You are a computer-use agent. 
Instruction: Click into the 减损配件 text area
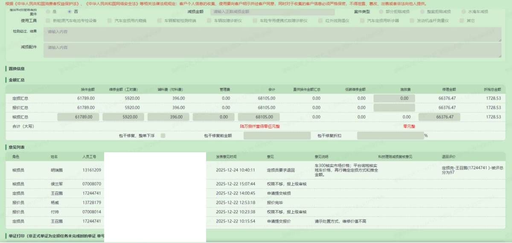272,50
